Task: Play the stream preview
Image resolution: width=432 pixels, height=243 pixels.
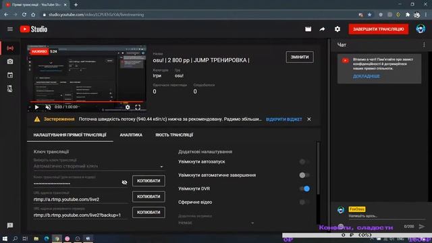Action: [x=36, y=107]
